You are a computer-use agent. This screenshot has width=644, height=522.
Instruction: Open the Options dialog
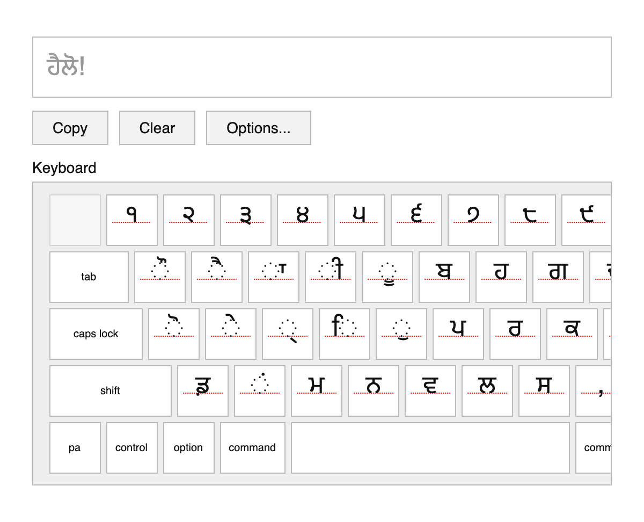[258, 128]
